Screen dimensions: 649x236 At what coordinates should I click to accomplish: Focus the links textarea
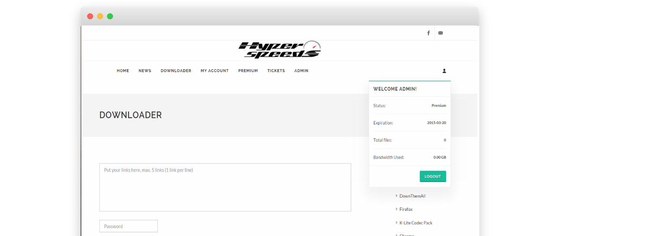(225, 187)
